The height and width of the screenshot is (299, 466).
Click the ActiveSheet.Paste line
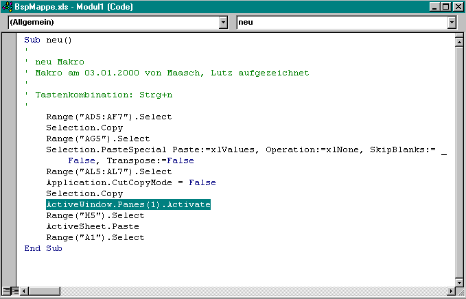[x=93, y=226]
